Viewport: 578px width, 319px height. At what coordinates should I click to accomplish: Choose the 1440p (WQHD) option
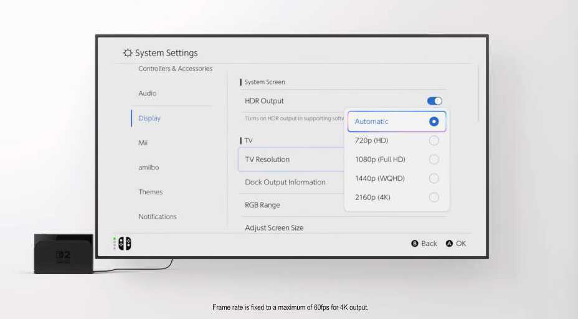click(x=380, y=178)
